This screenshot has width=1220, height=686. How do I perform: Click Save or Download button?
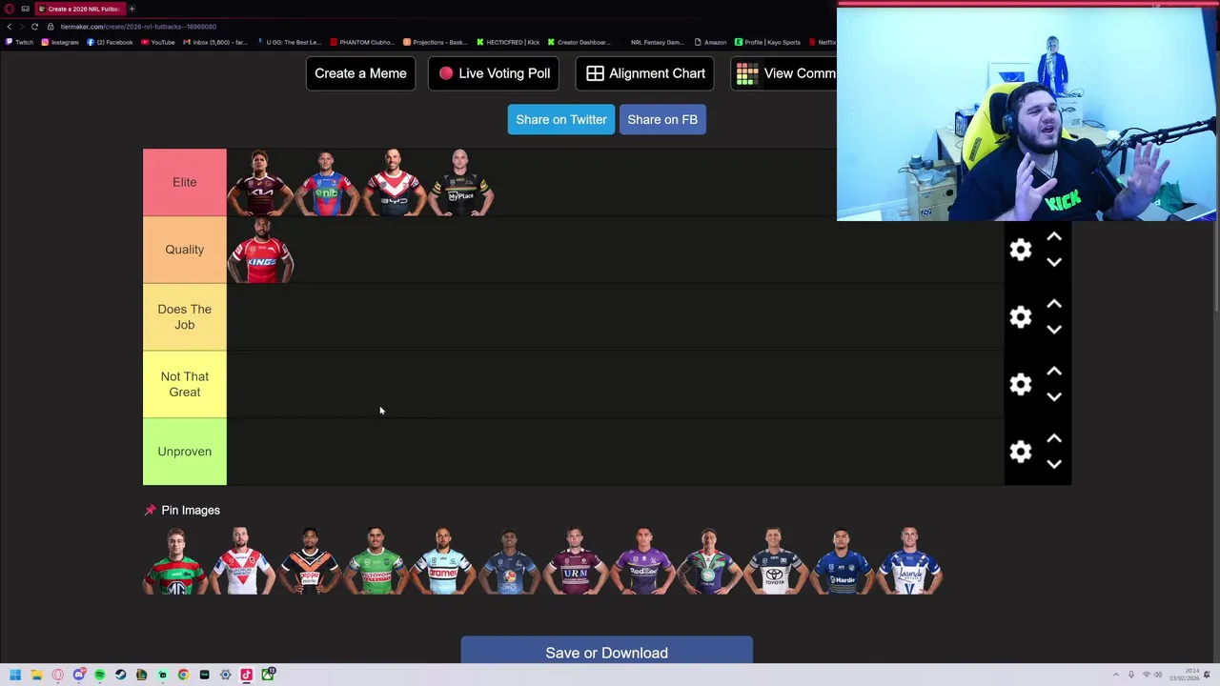click(x=606, y=653)
